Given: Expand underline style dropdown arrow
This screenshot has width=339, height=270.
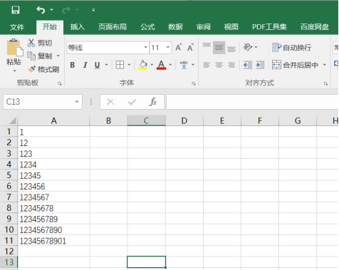Looking at the screenshot, I should [x=106, y=65].
